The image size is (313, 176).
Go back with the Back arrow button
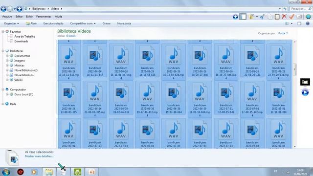[3, 9]
